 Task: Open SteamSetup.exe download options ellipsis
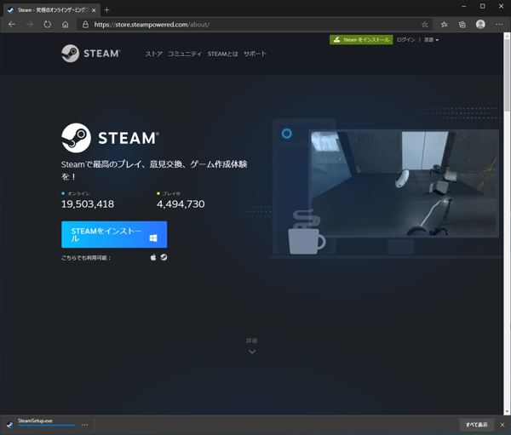84,425
